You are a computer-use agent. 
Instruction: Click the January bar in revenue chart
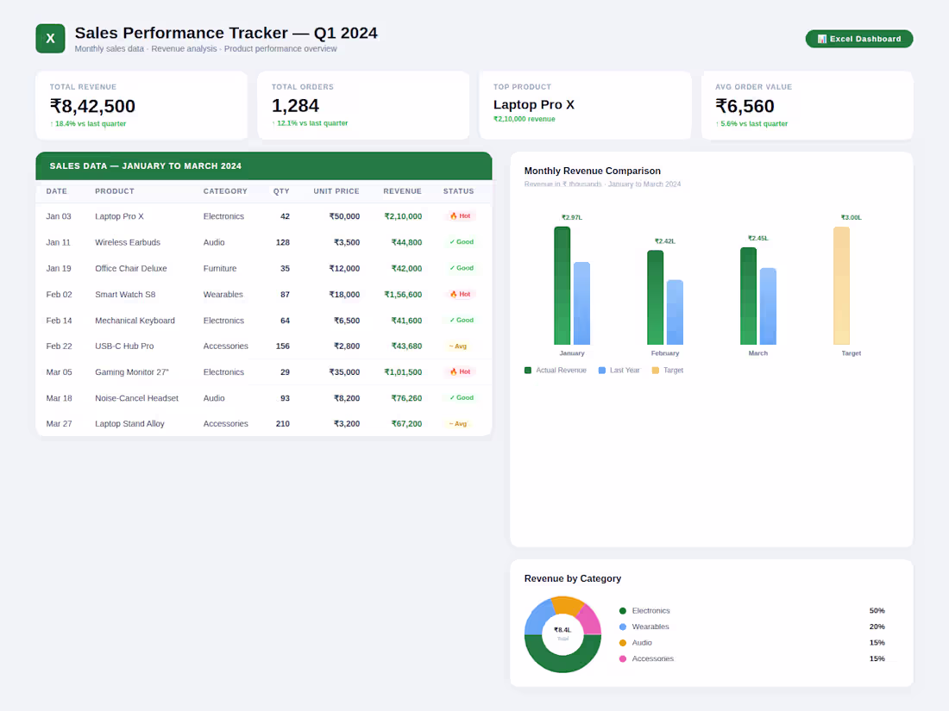click(562, 284)
